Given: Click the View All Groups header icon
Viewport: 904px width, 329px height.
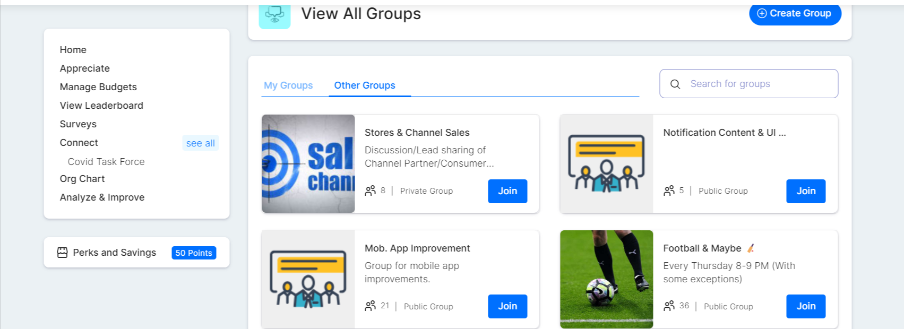Looking at the screenshot, I should [274, 14].
